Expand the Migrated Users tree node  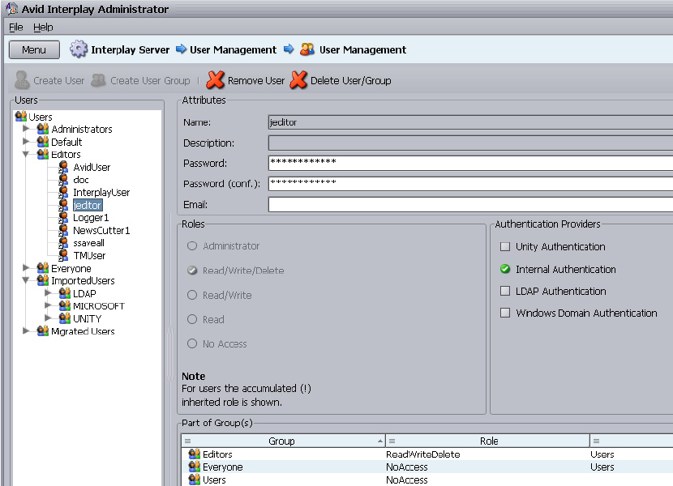pos(26,330)
